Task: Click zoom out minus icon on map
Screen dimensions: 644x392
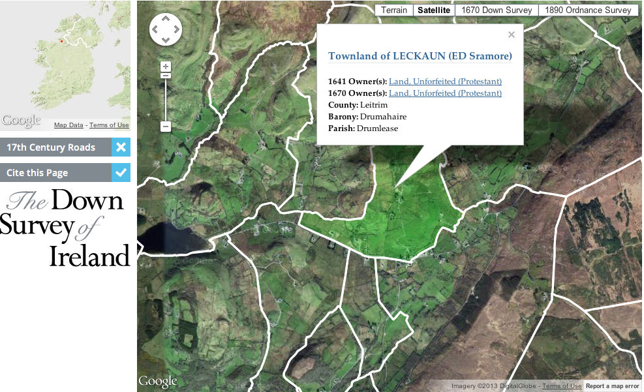Action: [x=165, y=127]
